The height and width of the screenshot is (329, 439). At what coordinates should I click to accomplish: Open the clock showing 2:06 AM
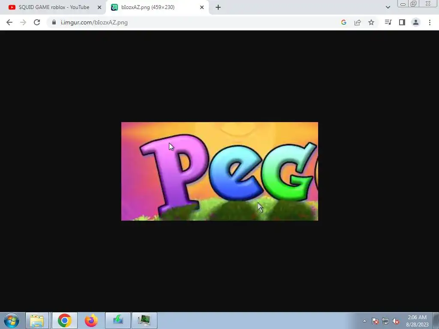click(x=417, y=321)
